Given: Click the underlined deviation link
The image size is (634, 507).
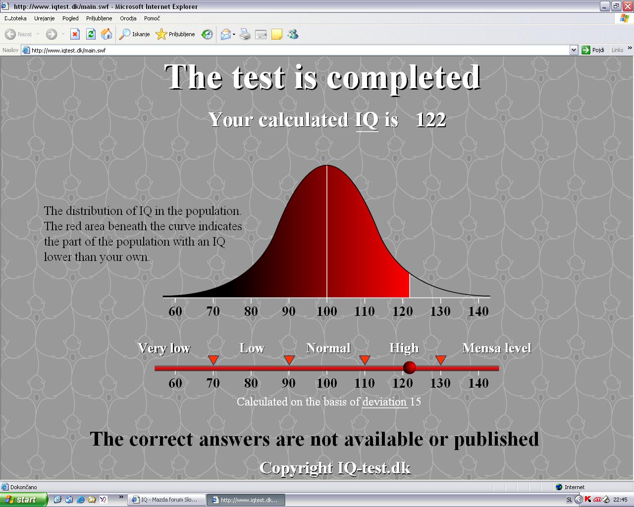Looking at the screenshot, I should coord(384,402).
